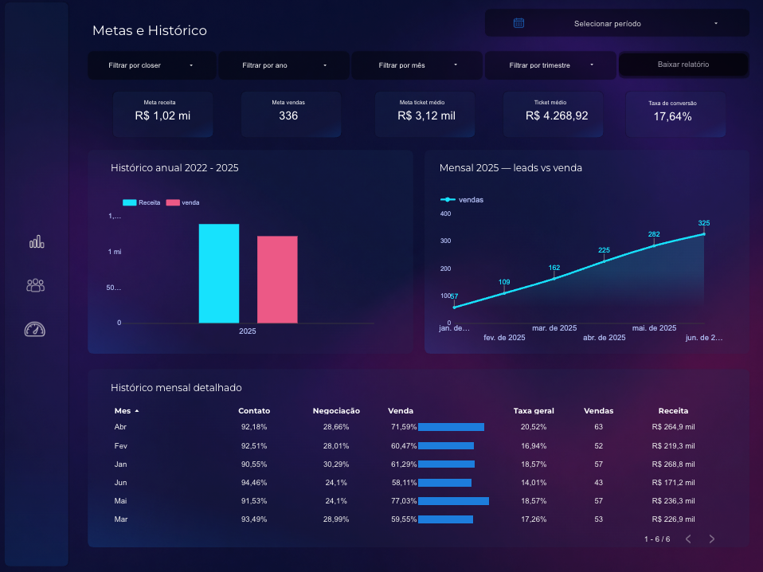Select the Mai row month cell
The image size is (763, 572).
(121, 501)
